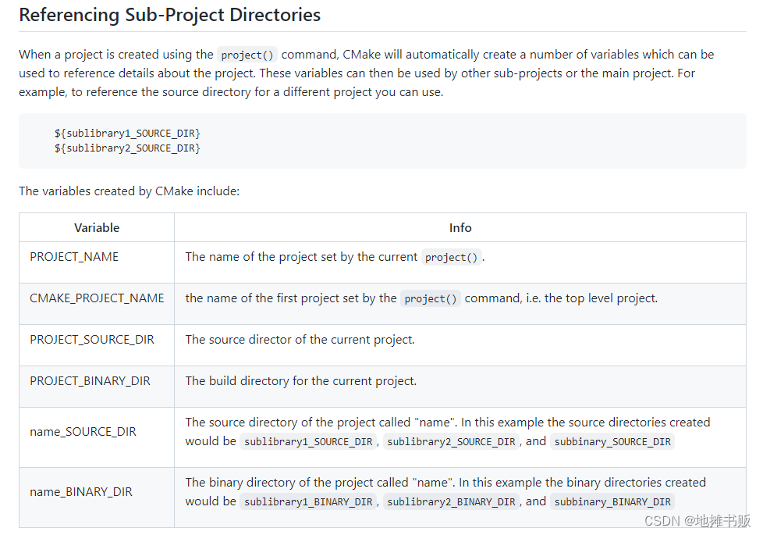Click the sublibrary2_BINARY_DIR inline code
Viewport: 763px width, 535px height.
pos(451,501)
